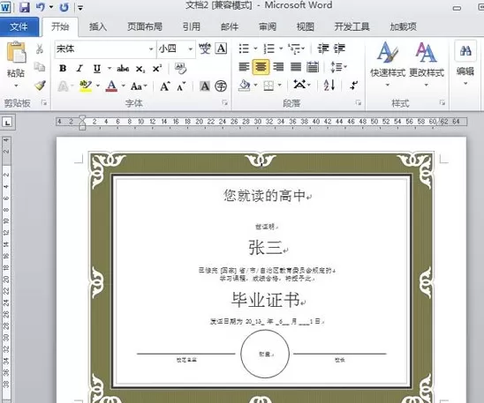Click the Distributed alignment icon
484x403 pixels.
[313, 67]
